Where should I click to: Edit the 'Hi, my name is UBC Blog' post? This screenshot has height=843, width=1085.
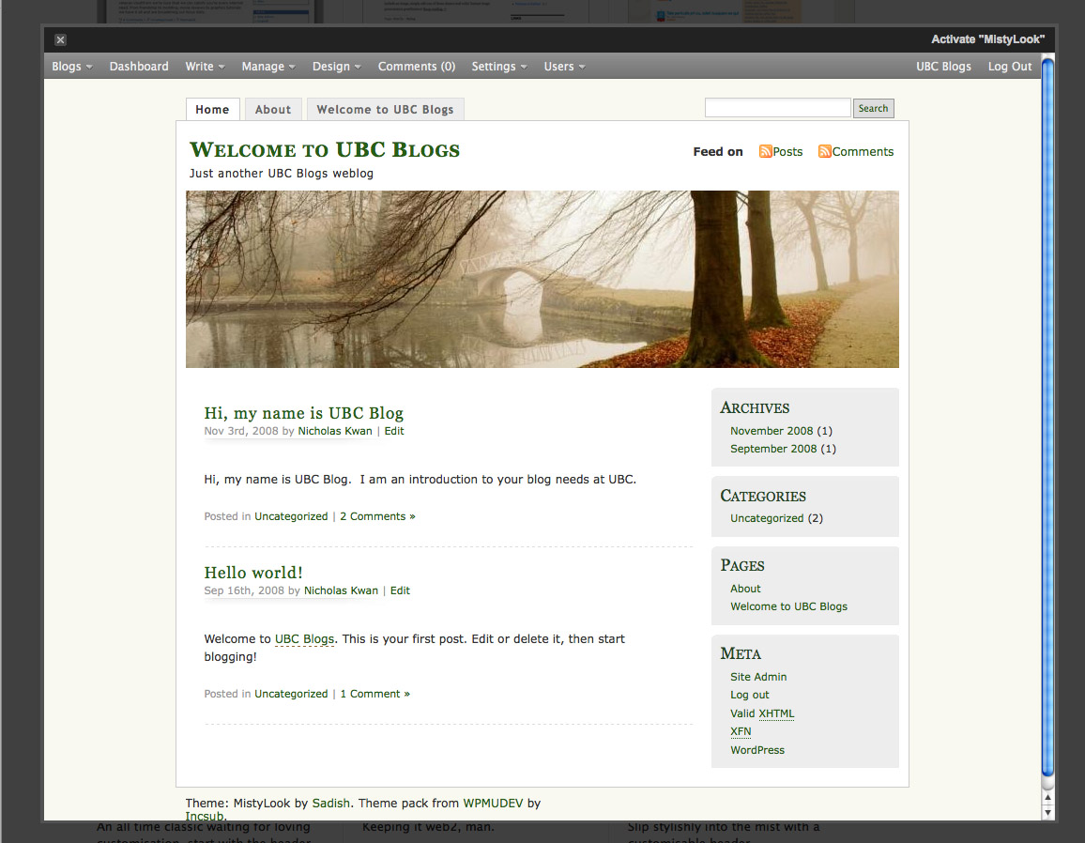click(x=394, y=431)
